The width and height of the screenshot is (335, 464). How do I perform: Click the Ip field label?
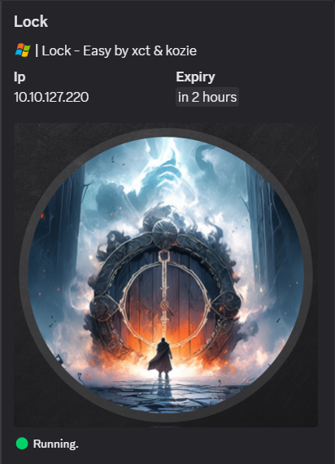click(20, 77)
